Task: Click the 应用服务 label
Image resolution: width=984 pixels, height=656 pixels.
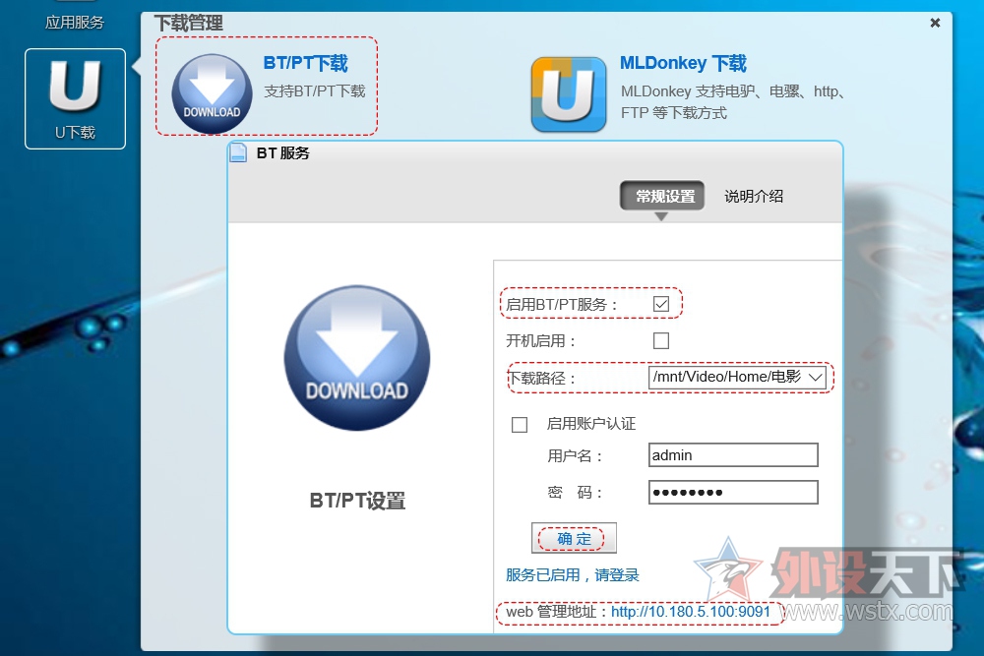Action: [75, 23]
